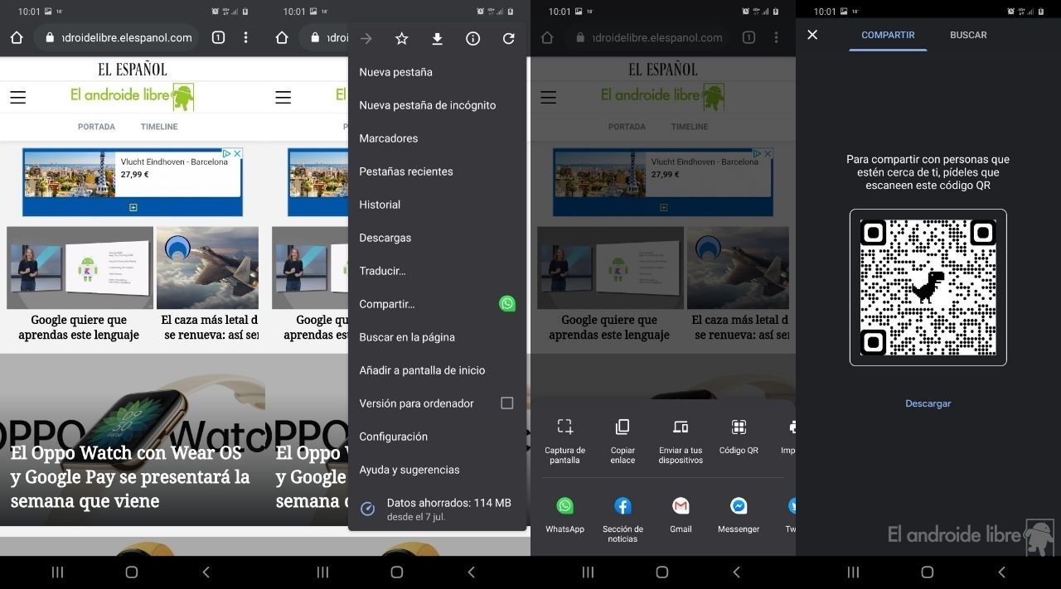The height and width of the screenshot is (589, 1061).
Task: Open TIMELINE section in first screen
Action: point(158,127)
